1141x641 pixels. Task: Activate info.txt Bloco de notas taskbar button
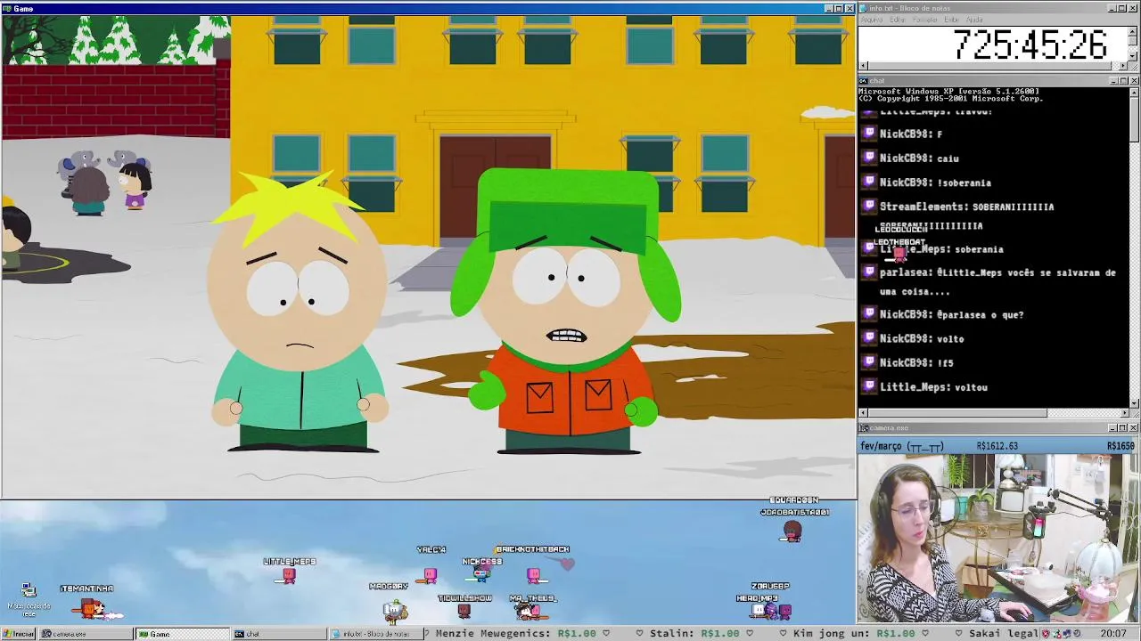[374, 634]
